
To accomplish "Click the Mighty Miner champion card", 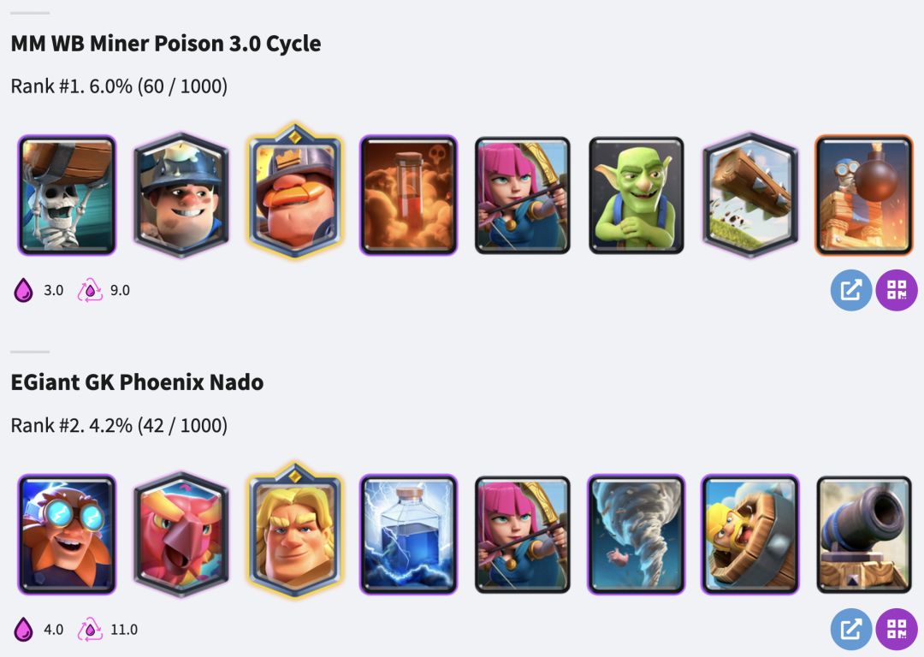I will pyautogui.click(x=294, y=191).
